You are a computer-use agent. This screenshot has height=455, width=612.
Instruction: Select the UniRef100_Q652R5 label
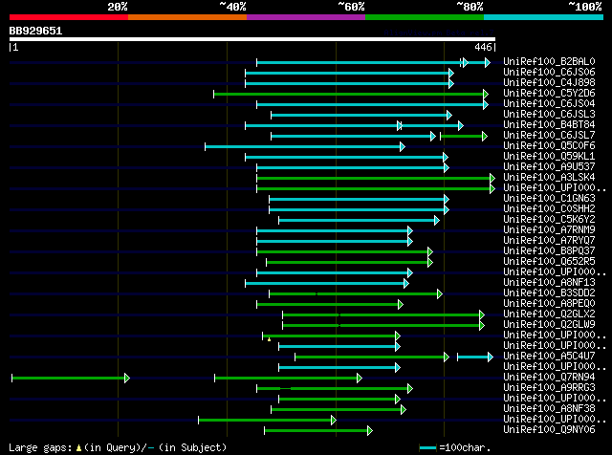point(549,262)
